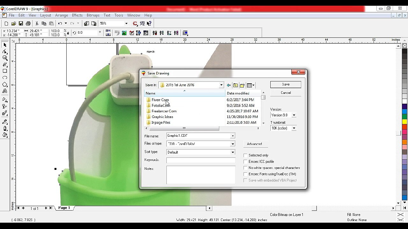Select the Polygon tool
408x229 pixels.
tap(5, 84)
